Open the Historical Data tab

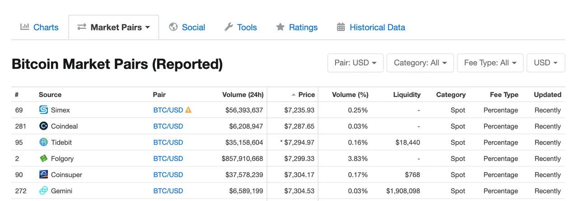point(371,27)
